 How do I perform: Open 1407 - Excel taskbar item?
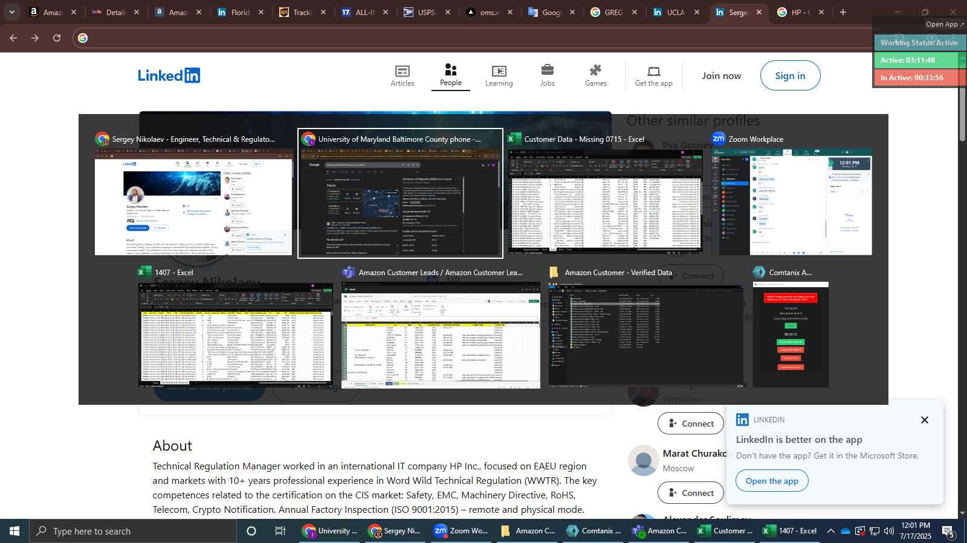(x=790, y=531)
